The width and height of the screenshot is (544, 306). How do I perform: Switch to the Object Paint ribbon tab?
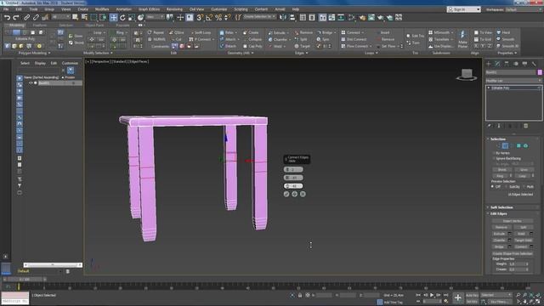pos(94,25)
